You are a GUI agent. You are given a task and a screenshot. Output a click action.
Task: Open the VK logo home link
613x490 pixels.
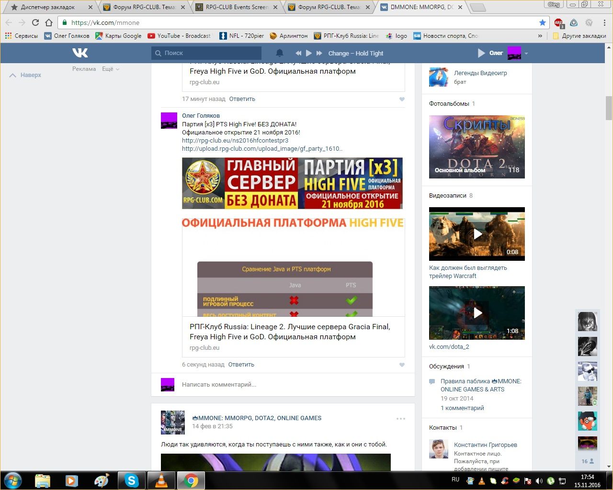80,53
